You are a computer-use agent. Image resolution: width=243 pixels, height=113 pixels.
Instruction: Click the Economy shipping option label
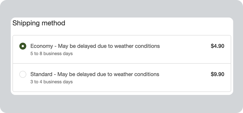click(x=95, y=46)
